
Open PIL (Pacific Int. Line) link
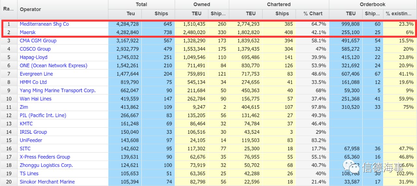(43, 115)
